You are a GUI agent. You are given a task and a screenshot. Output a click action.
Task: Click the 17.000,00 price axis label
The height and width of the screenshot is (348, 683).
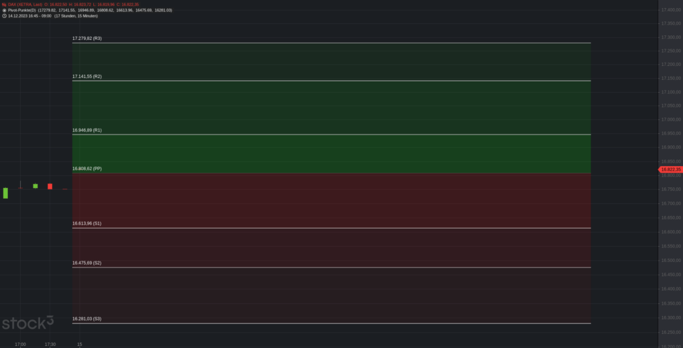tap(670, 119)
